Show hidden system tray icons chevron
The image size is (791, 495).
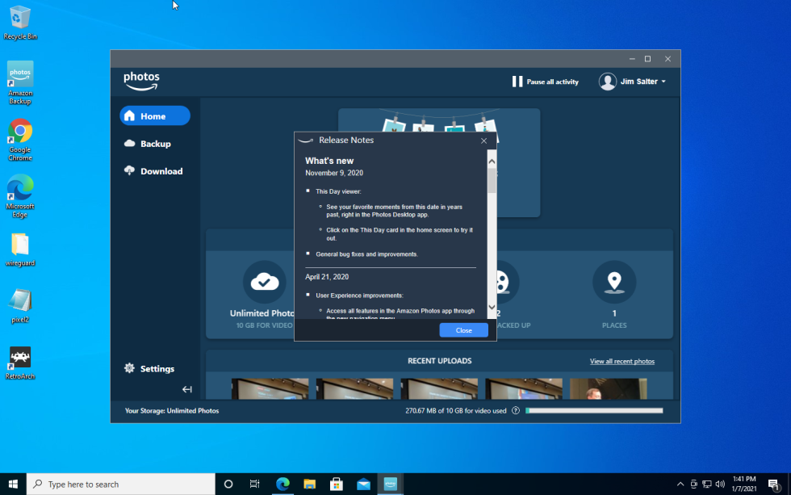[x=680, y=485]
